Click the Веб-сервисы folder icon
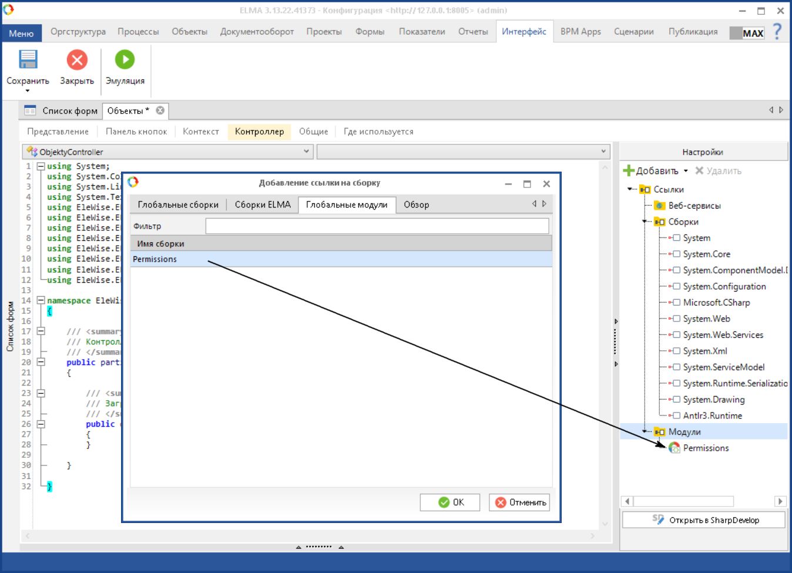This screenshot has height=573, width=792. pos(660,206)
